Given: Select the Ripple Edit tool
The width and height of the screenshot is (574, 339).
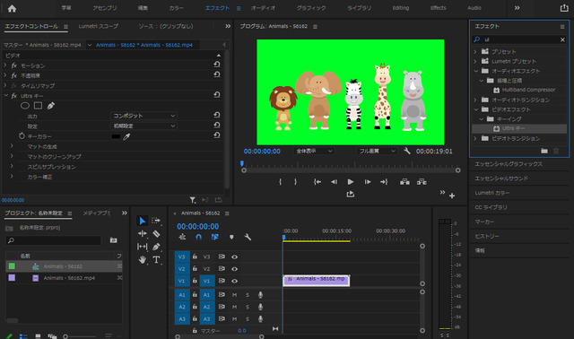Looking at the screenshot, I should 143,233.
